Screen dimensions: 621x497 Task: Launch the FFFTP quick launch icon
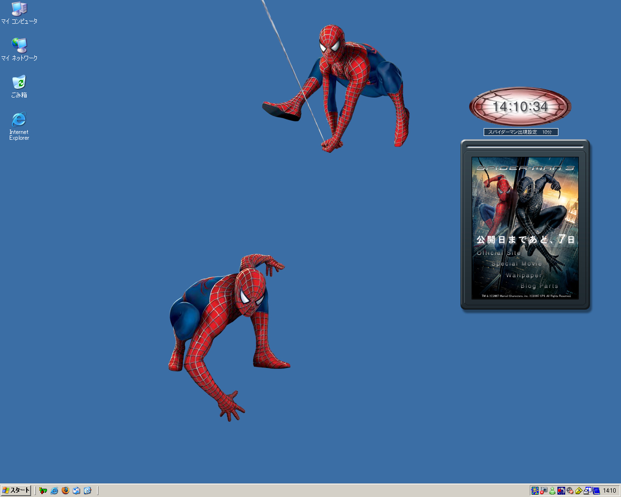(x=43, y=491)
